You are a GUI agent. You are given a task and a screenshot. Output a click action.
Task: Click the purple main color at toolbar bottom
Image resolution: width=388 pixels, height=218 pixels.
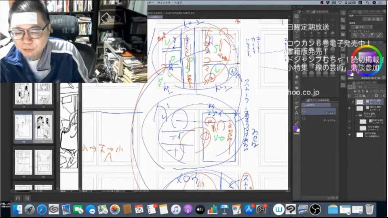point(295,128)
